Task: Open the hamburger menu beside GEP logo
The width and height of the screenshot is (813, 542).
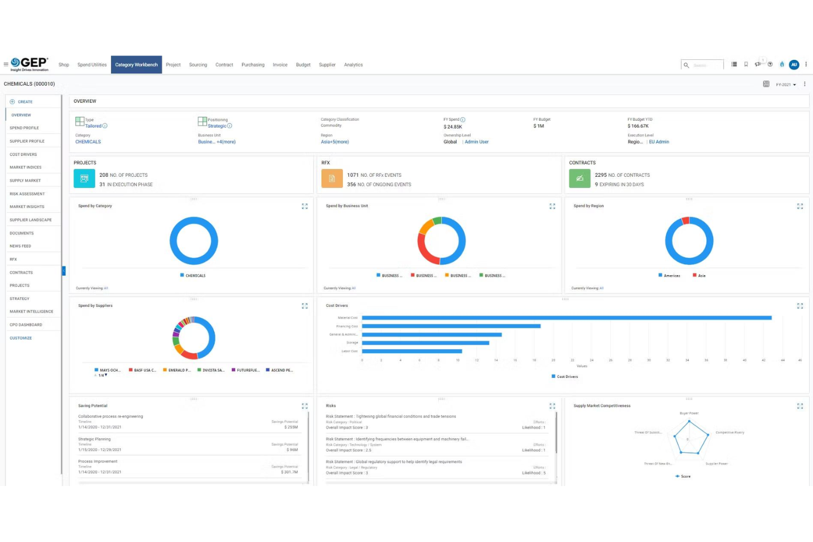Action: [x=6, y=64]
